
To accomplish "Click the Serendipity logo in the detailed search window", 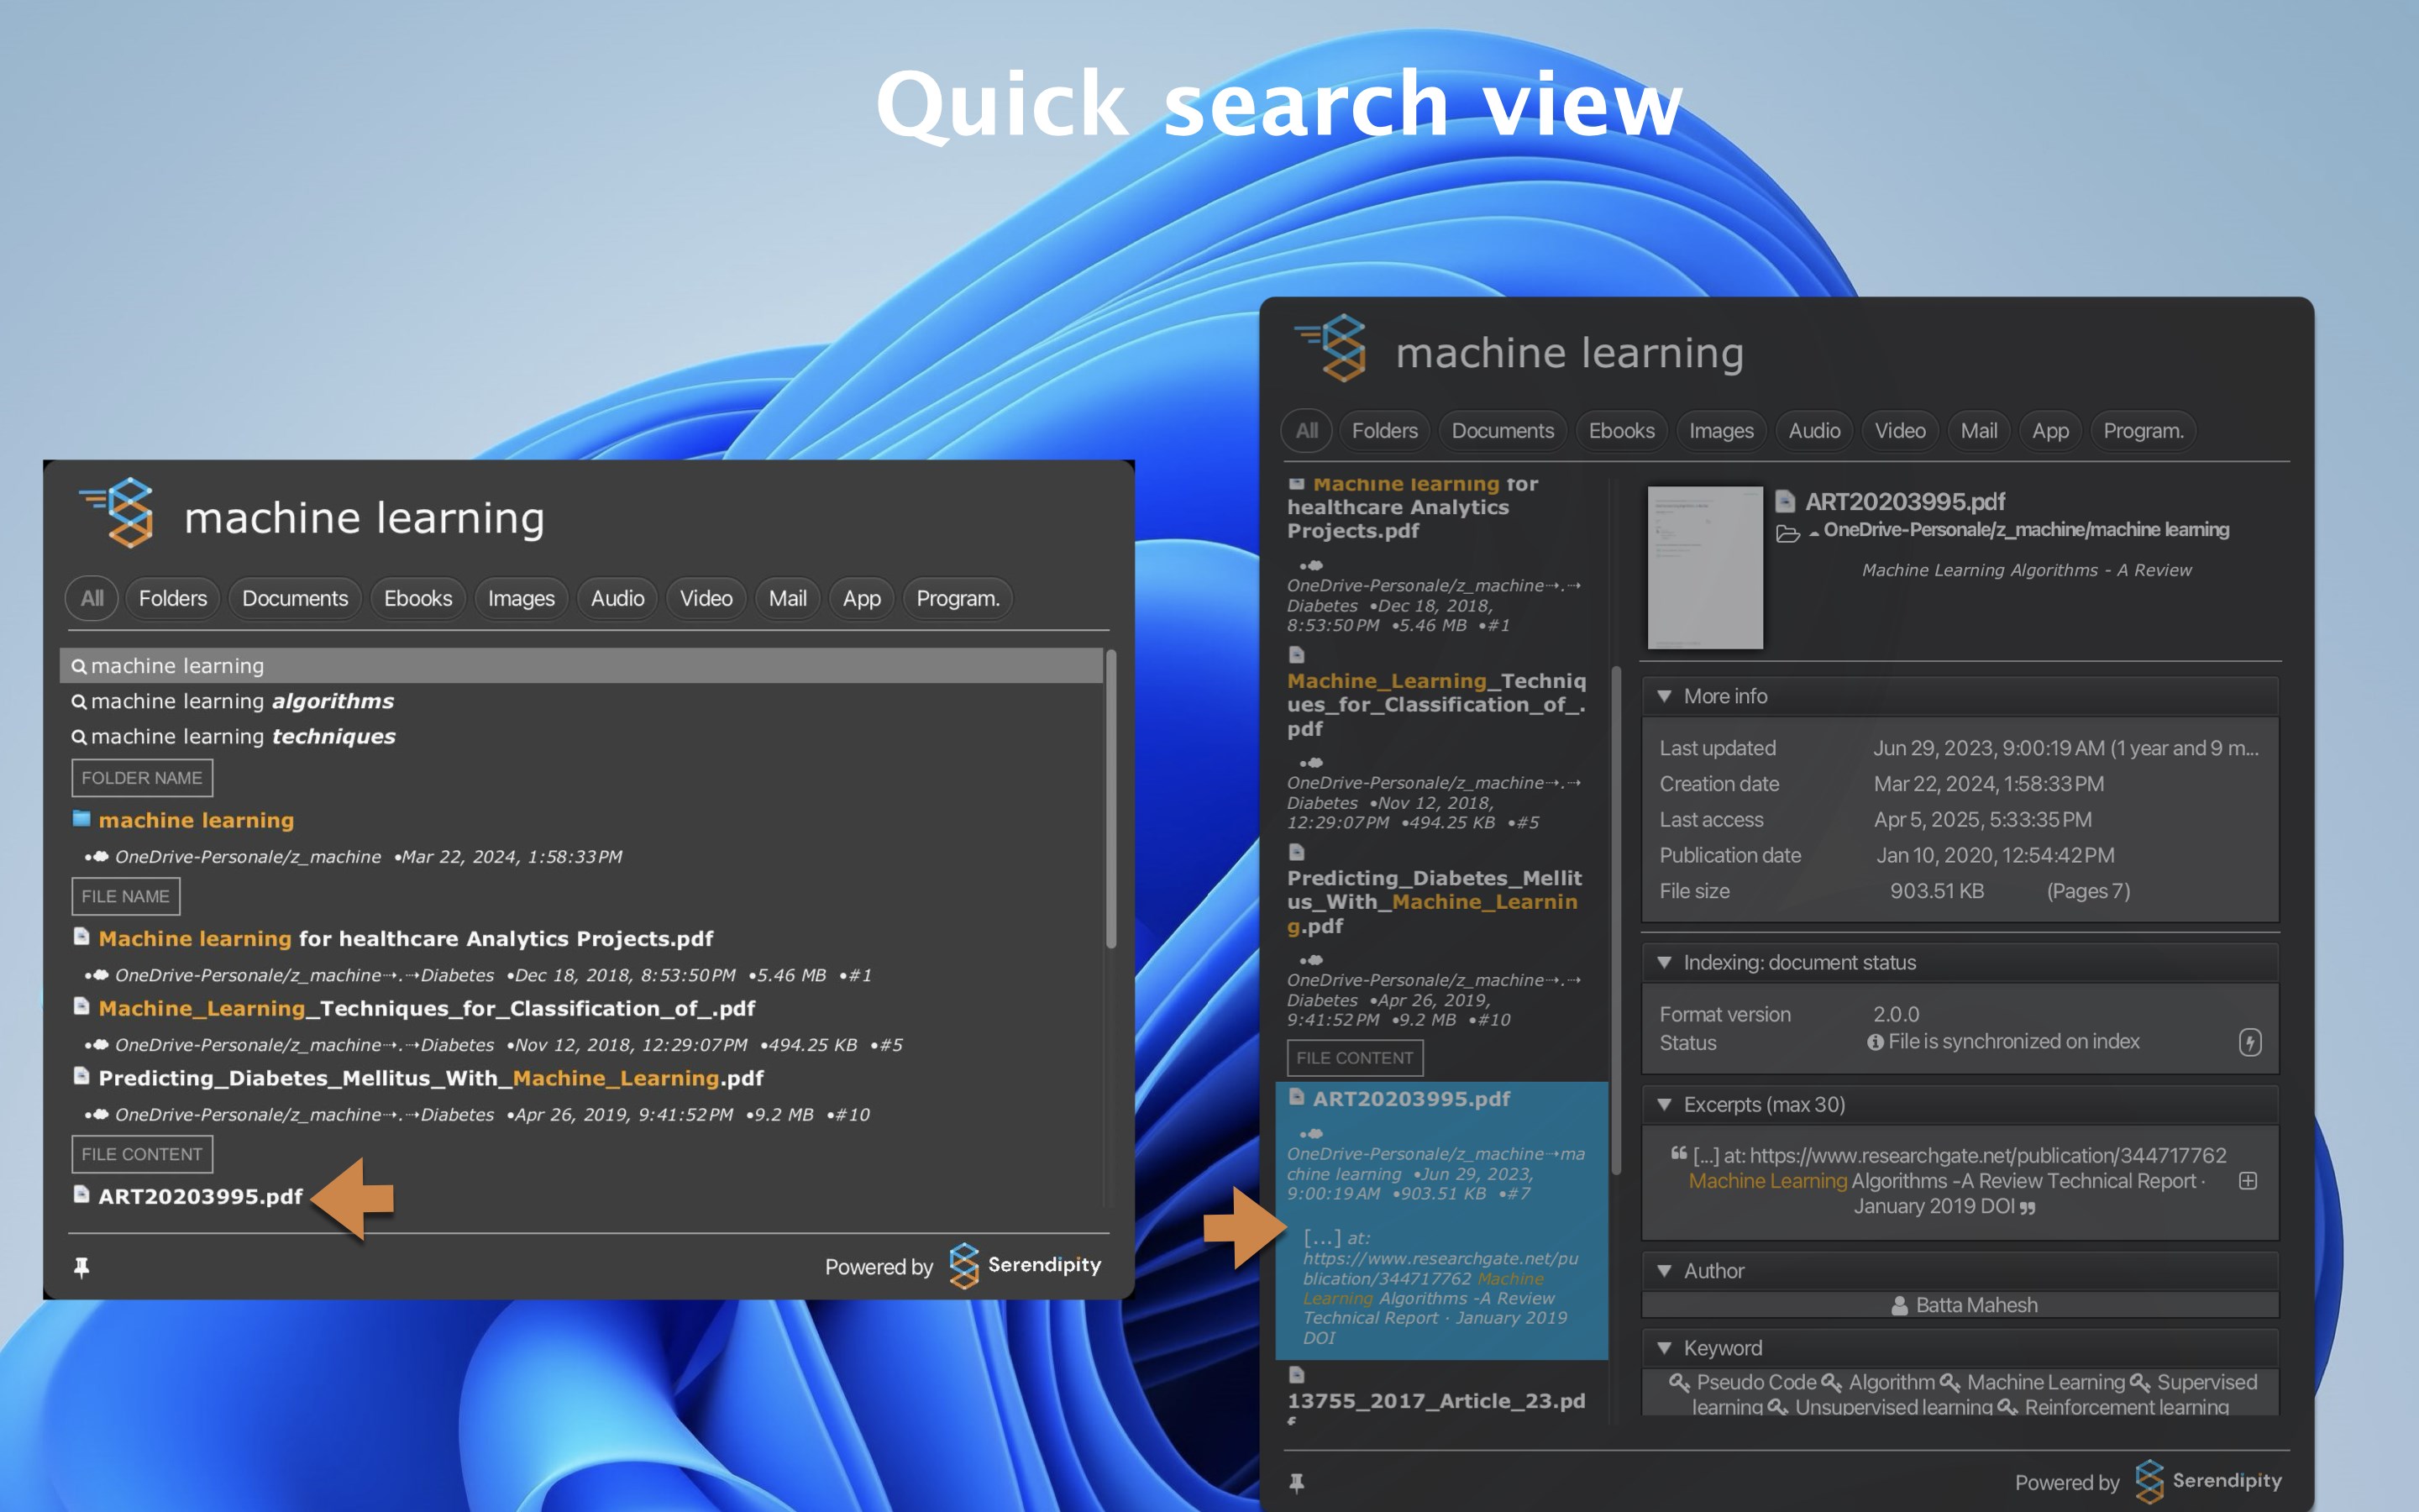I will coord(1330,348).
